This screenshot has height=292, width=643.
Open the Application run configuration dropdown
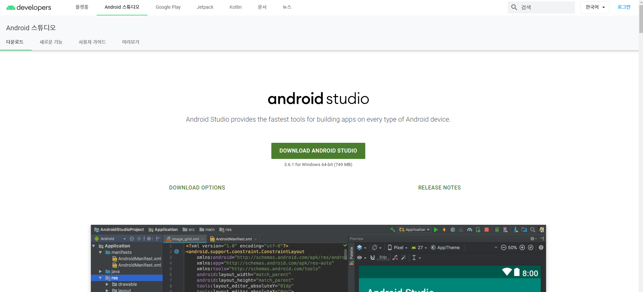(x=414, y=230)
